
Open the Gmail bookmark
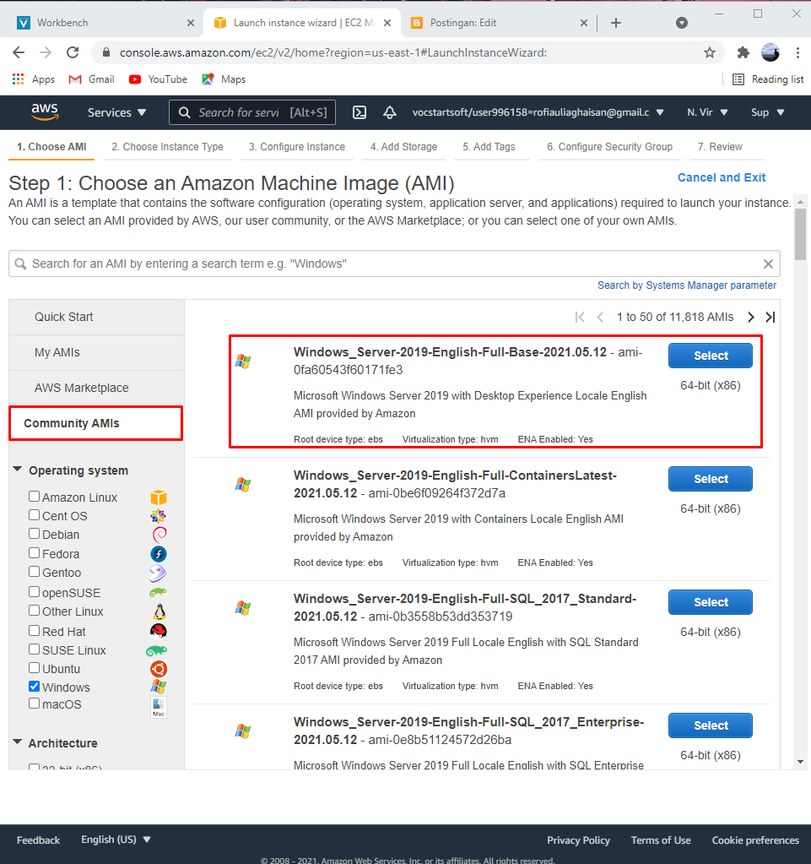[x=91, y=79]
